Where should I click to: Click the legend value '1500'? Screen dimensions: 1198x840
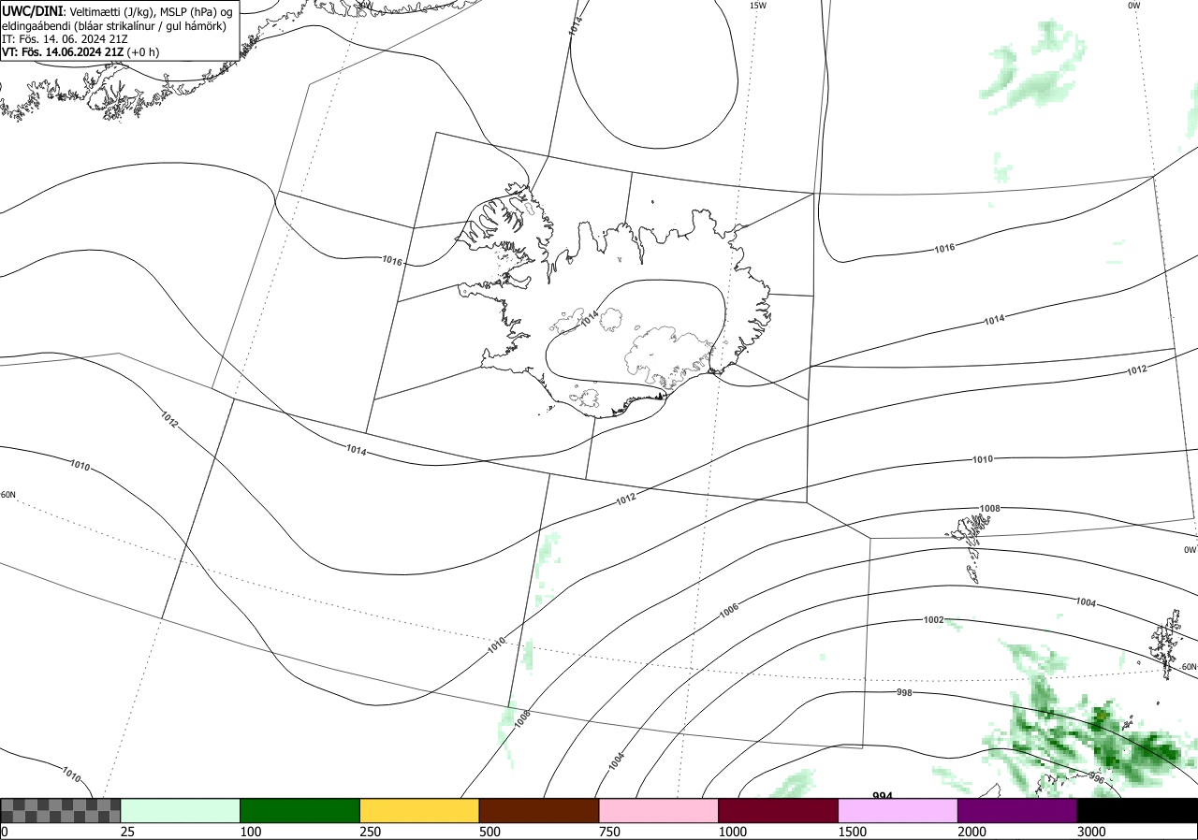click(x=852, y=832)
